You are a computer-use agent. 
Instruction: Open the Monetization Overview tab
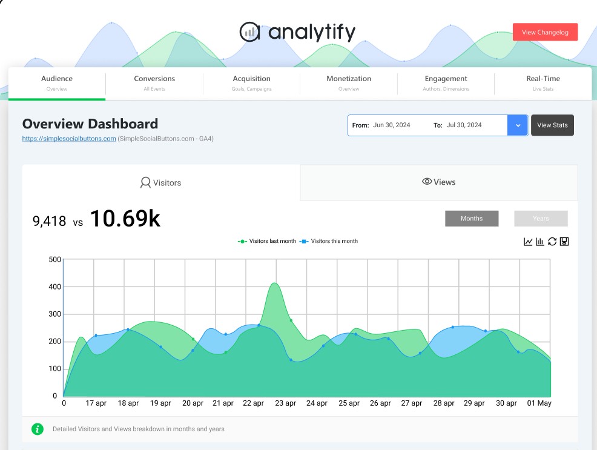click(349, 84)
